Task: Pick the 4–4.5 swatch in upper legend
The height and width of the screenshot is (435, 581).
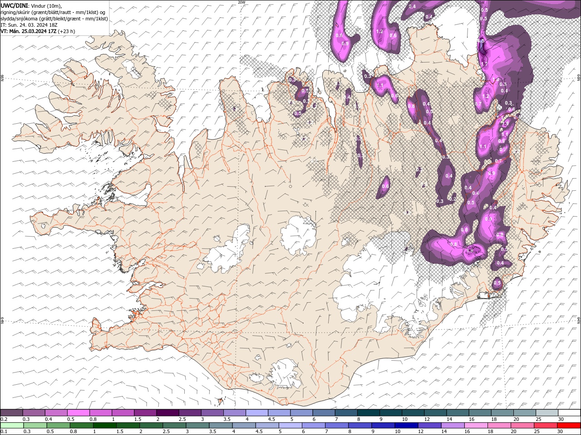Action: [x=256, y=413]
